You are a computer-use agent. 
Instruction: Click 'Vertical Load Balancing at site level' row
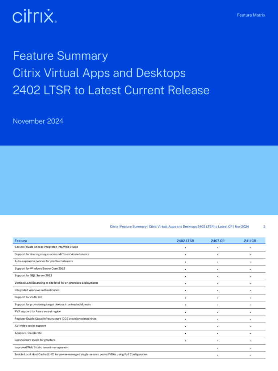point(139,283)
